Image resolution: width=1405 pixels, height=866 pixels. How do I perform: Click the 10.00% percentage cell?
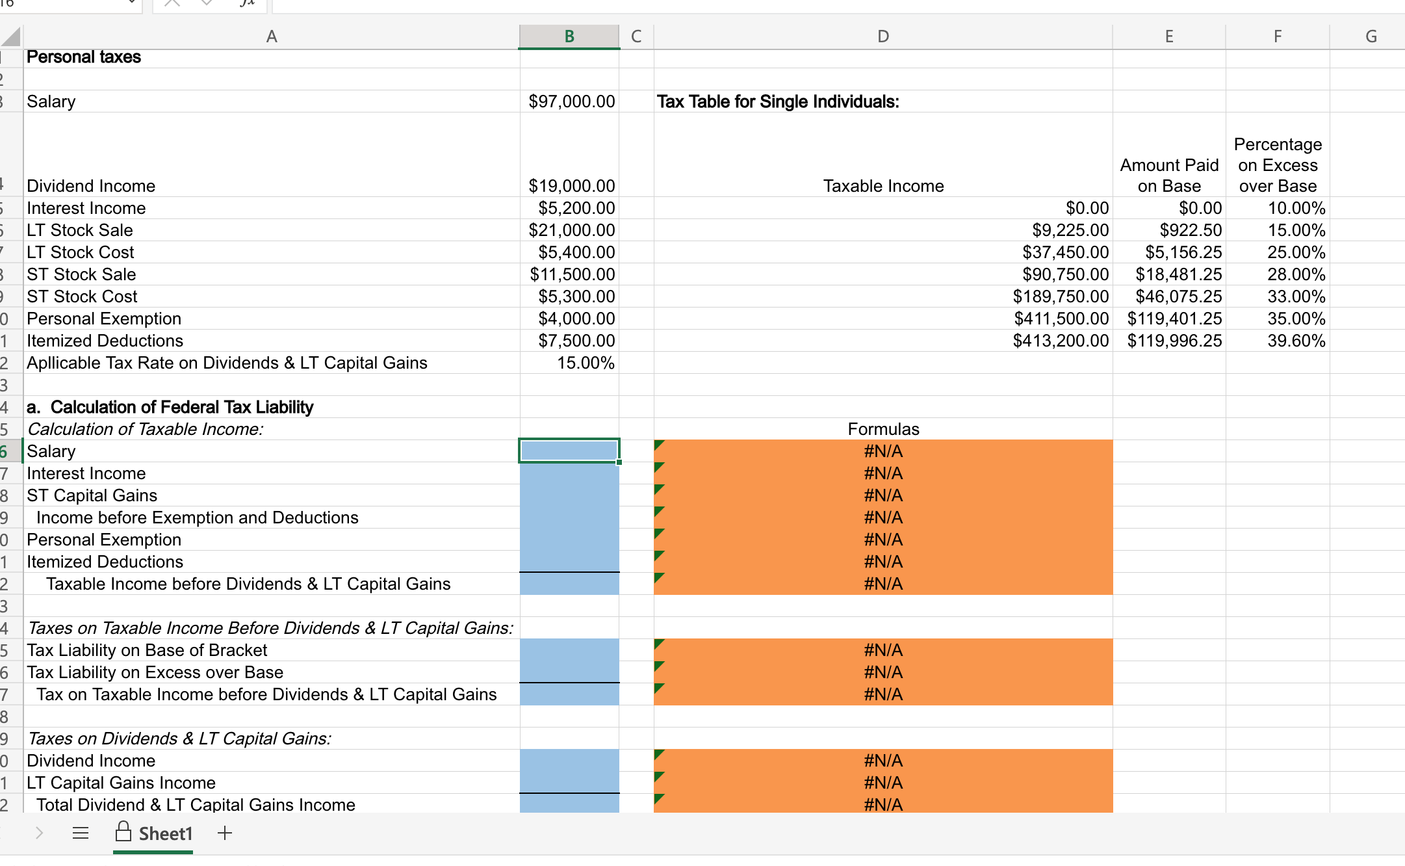1278,208
